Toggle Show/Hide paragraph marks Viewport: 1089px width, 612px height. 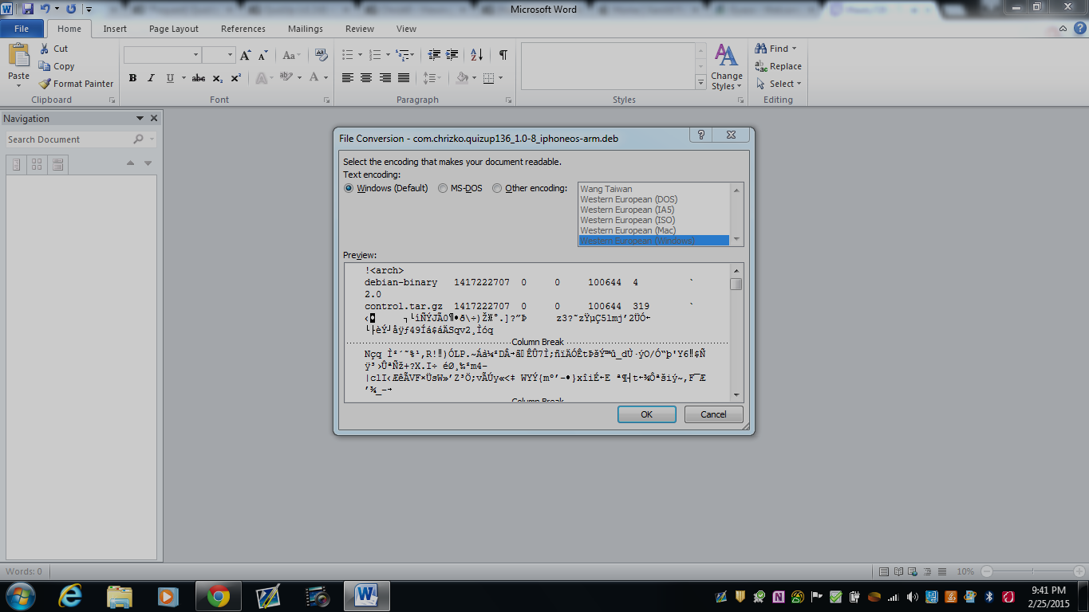pyautogui.click(x=503, y=55)
